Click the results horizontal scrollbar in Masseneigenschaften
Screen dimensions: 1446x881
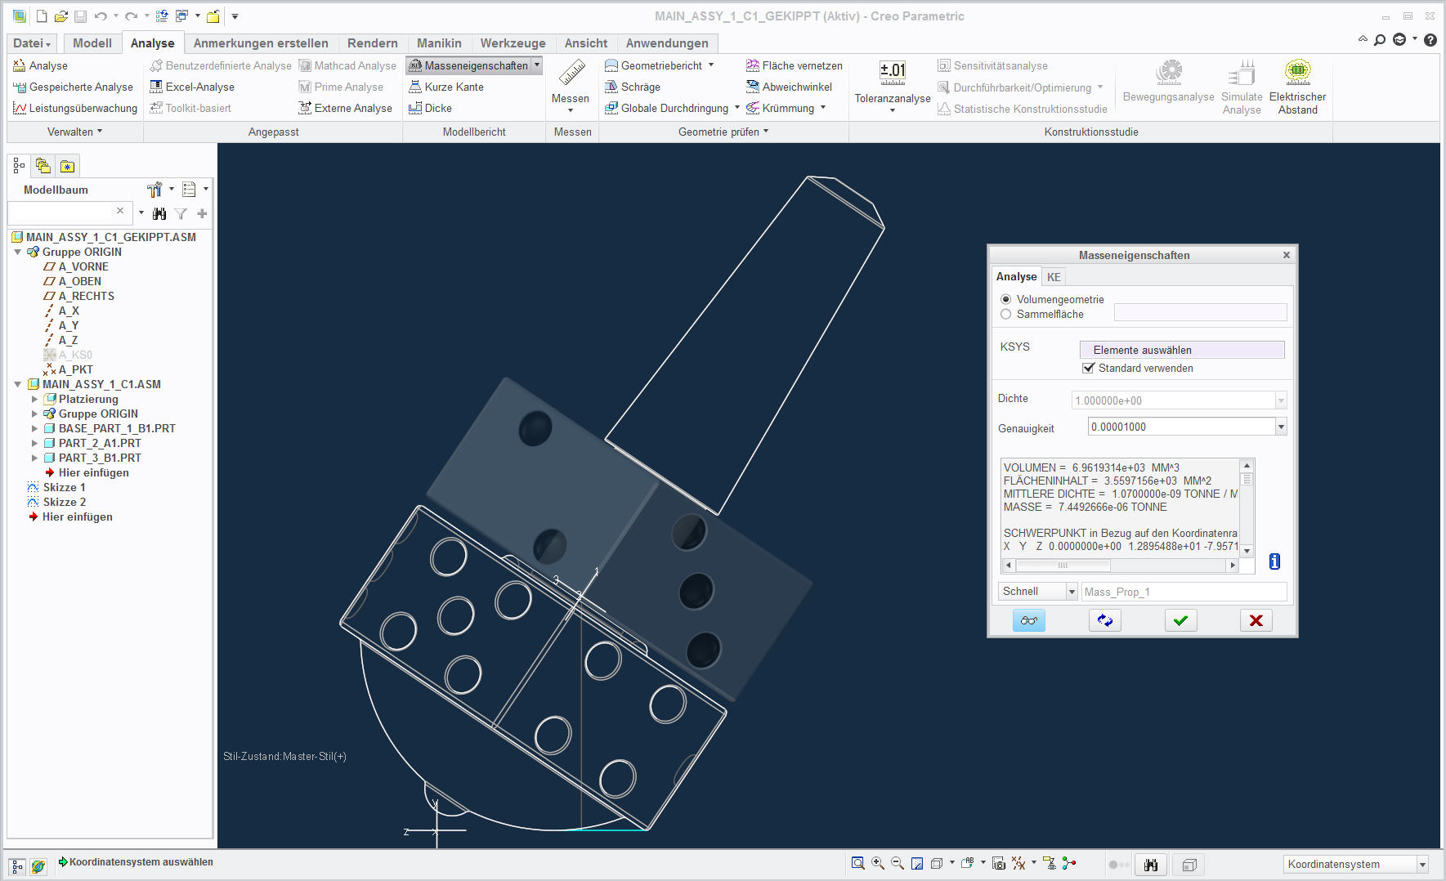[x=1120, y=565]
